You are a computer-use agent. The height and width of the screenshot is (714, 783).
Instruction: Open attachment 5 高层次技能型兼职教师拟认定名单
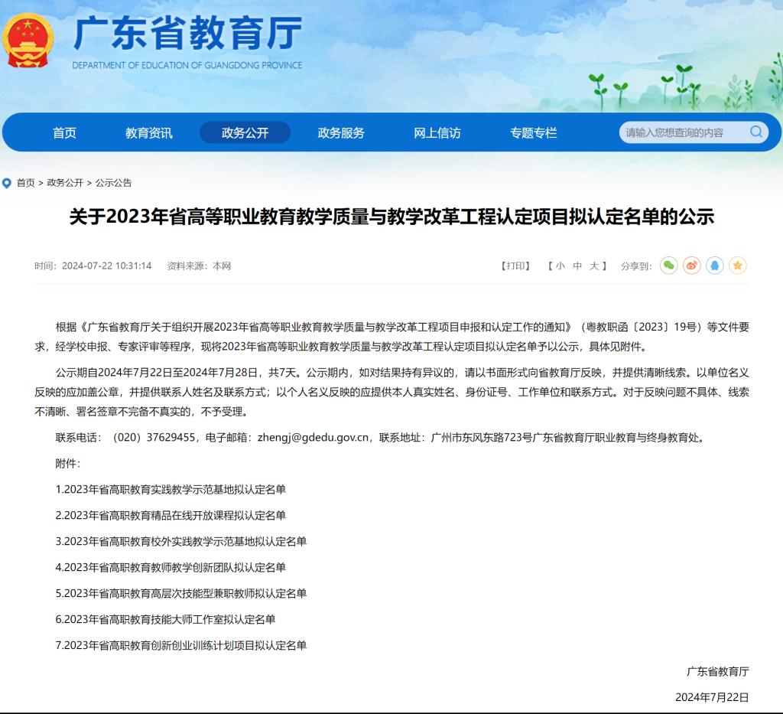pyautogui.click(x=180, y=594)
